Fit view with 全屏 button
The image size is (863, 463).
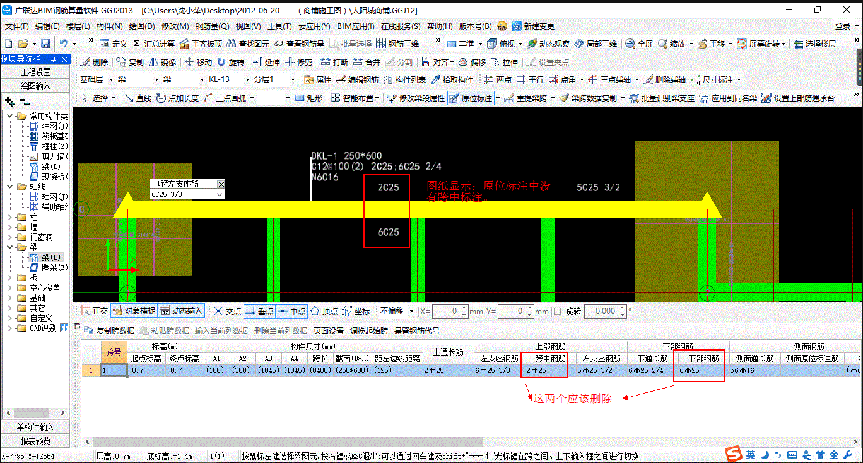(x=639, y=44)
